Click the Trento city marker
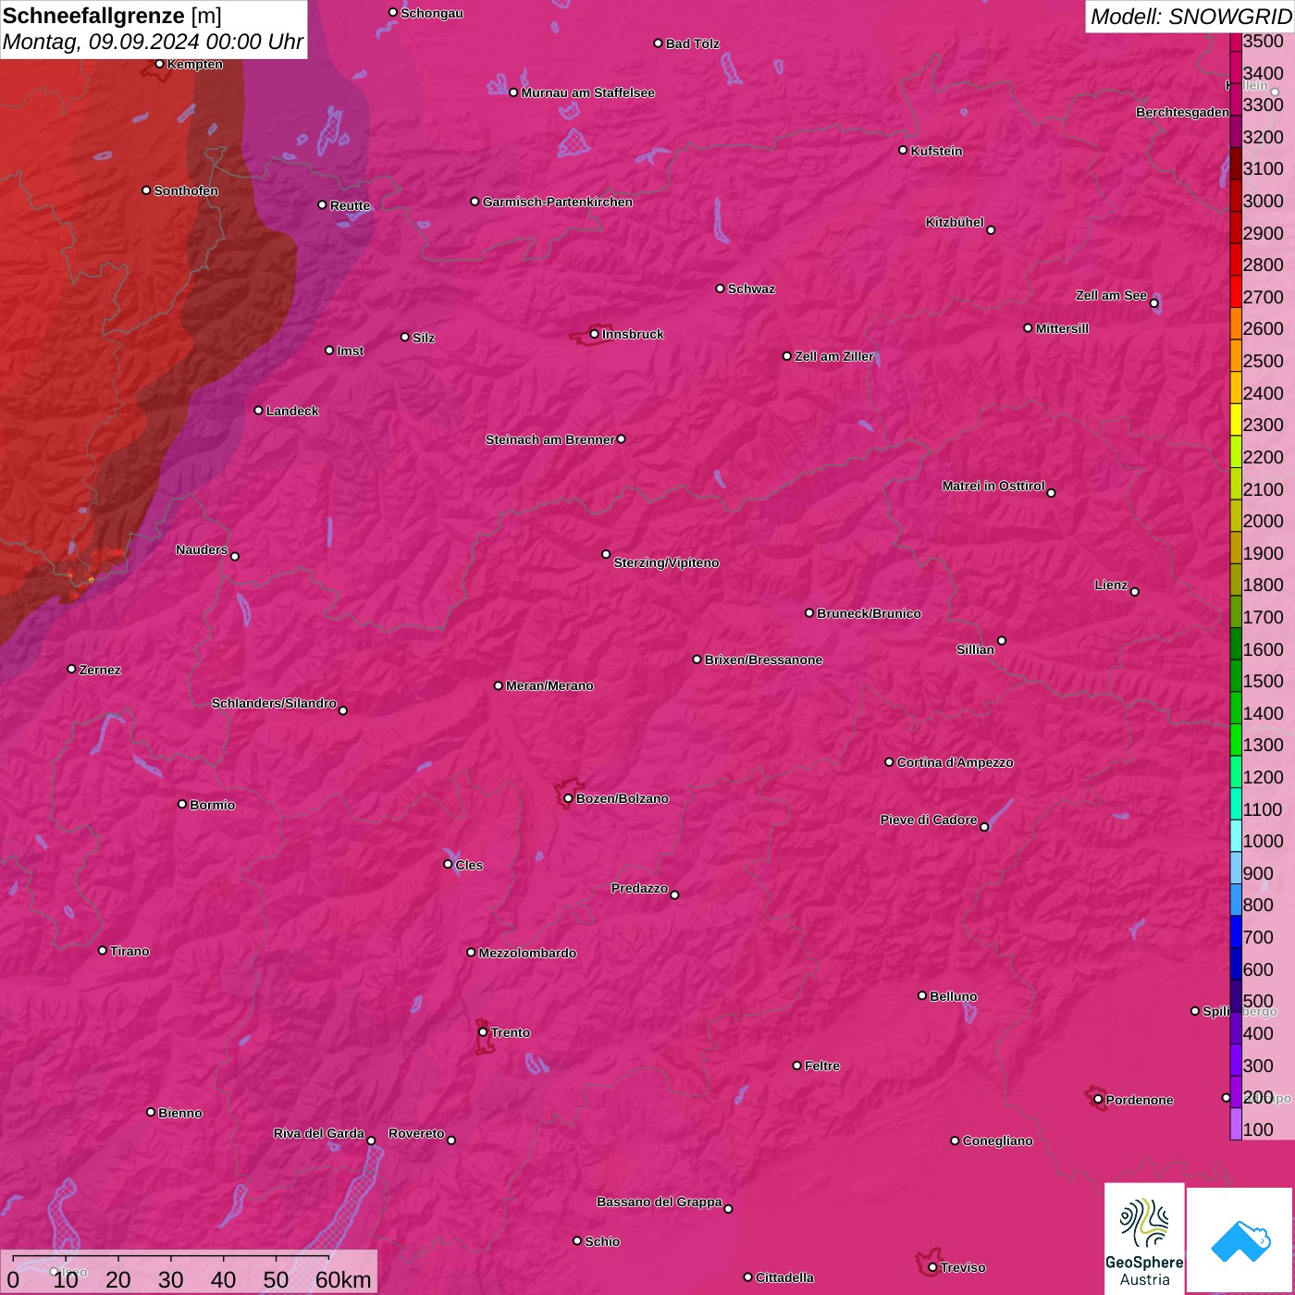This screenshot has height=1295, width=1295. tap(483, 1032)
